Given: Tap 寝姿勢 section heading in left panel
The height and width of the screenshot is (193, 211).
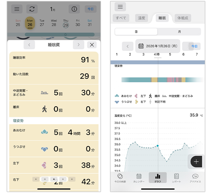Looking at the screenshot, I should pos(18,121).
